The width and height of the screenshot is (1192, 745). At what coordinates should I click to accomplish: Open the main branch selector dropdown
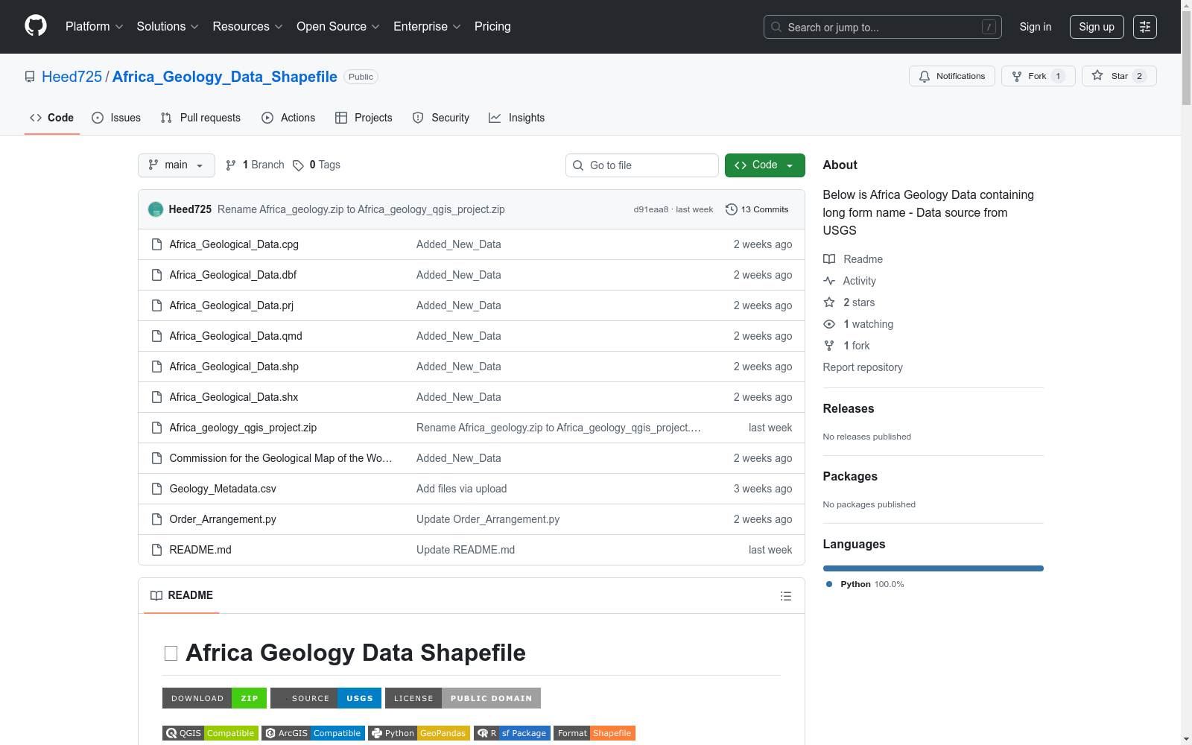[x=177, y=165]
